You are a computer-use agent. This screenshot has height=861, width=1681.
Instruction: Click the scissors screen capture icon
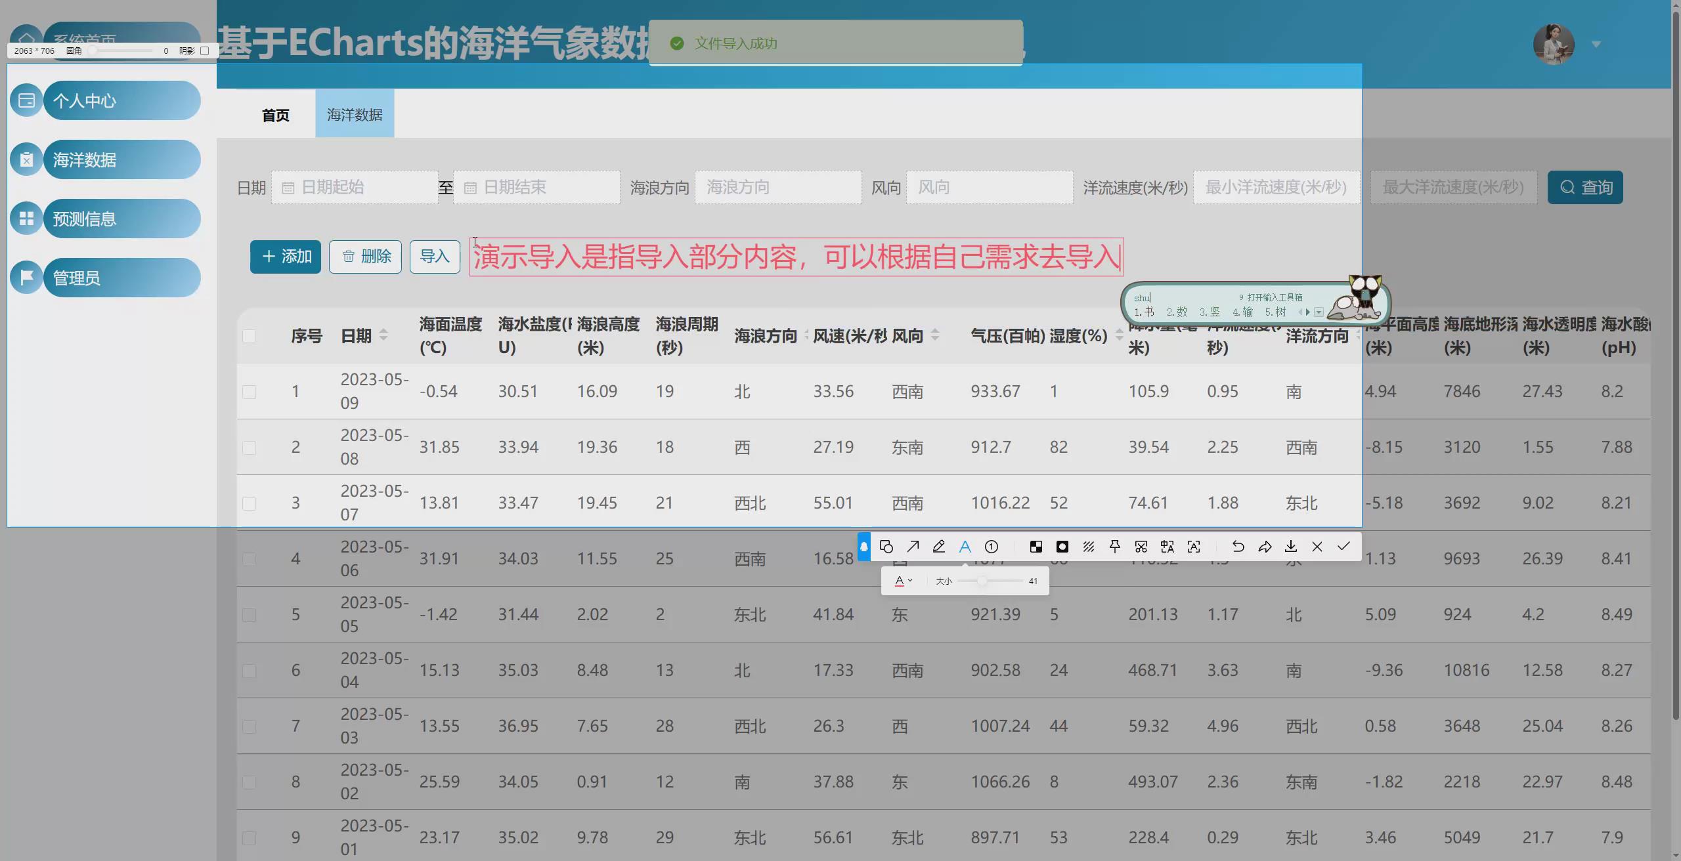1141,547
